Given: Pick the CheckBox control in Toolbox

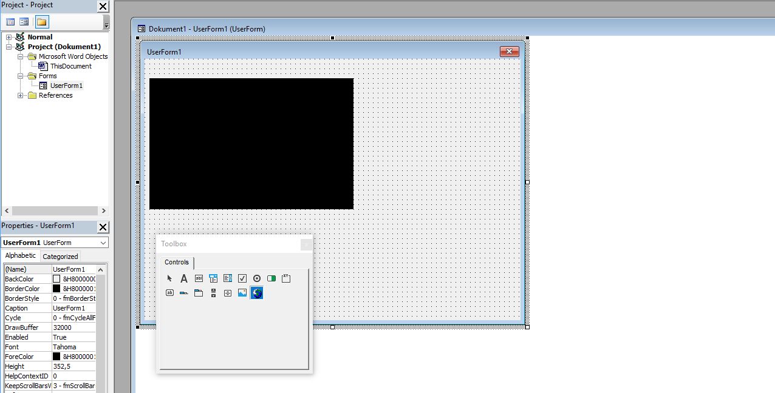Looking at the screenshot, I should [x=242, y=278].
